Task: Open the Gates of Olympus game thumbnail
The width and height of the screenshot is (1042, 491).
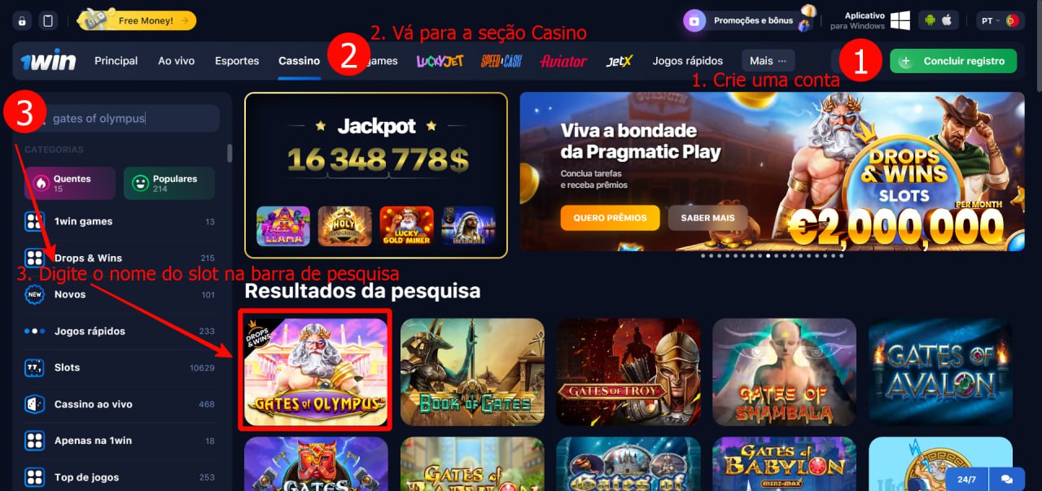Action: (316, 372)
